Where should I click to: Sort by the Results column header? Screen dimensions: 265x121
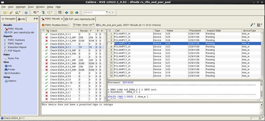pos(84,31)
